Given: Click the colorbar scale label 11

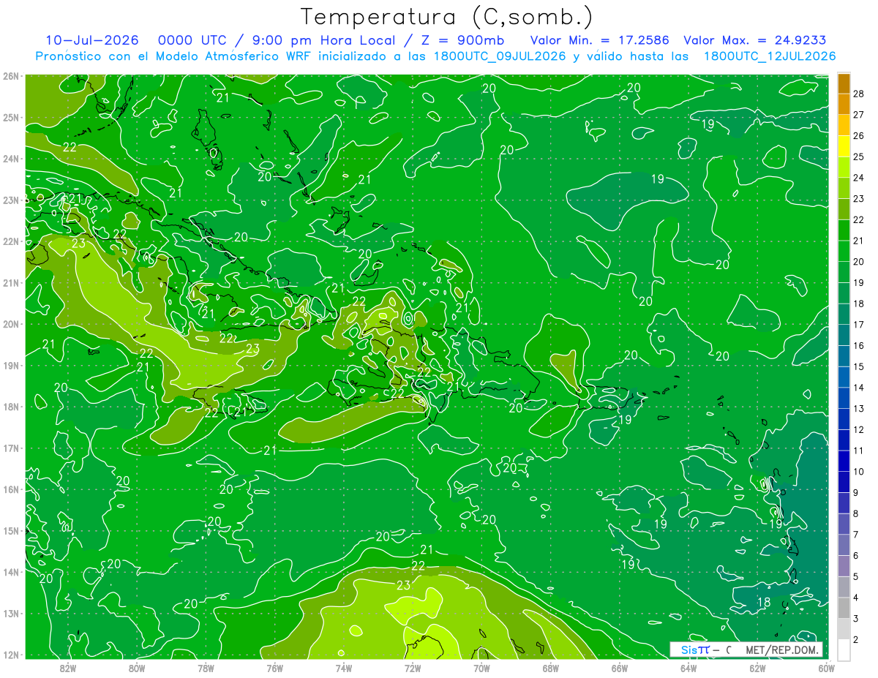Looking at the screenshot, I should pos(859,451).
